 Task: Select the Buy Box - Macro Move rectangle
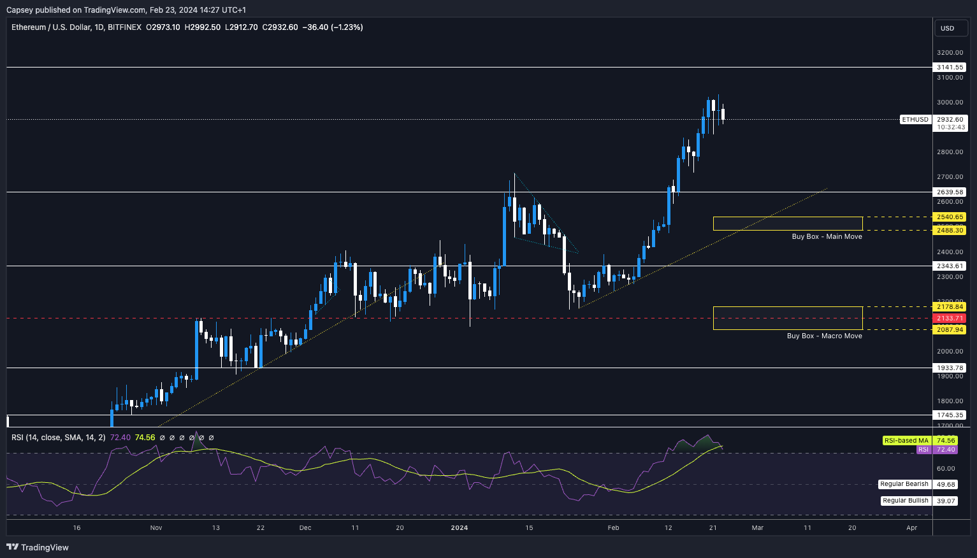point(787,318)
